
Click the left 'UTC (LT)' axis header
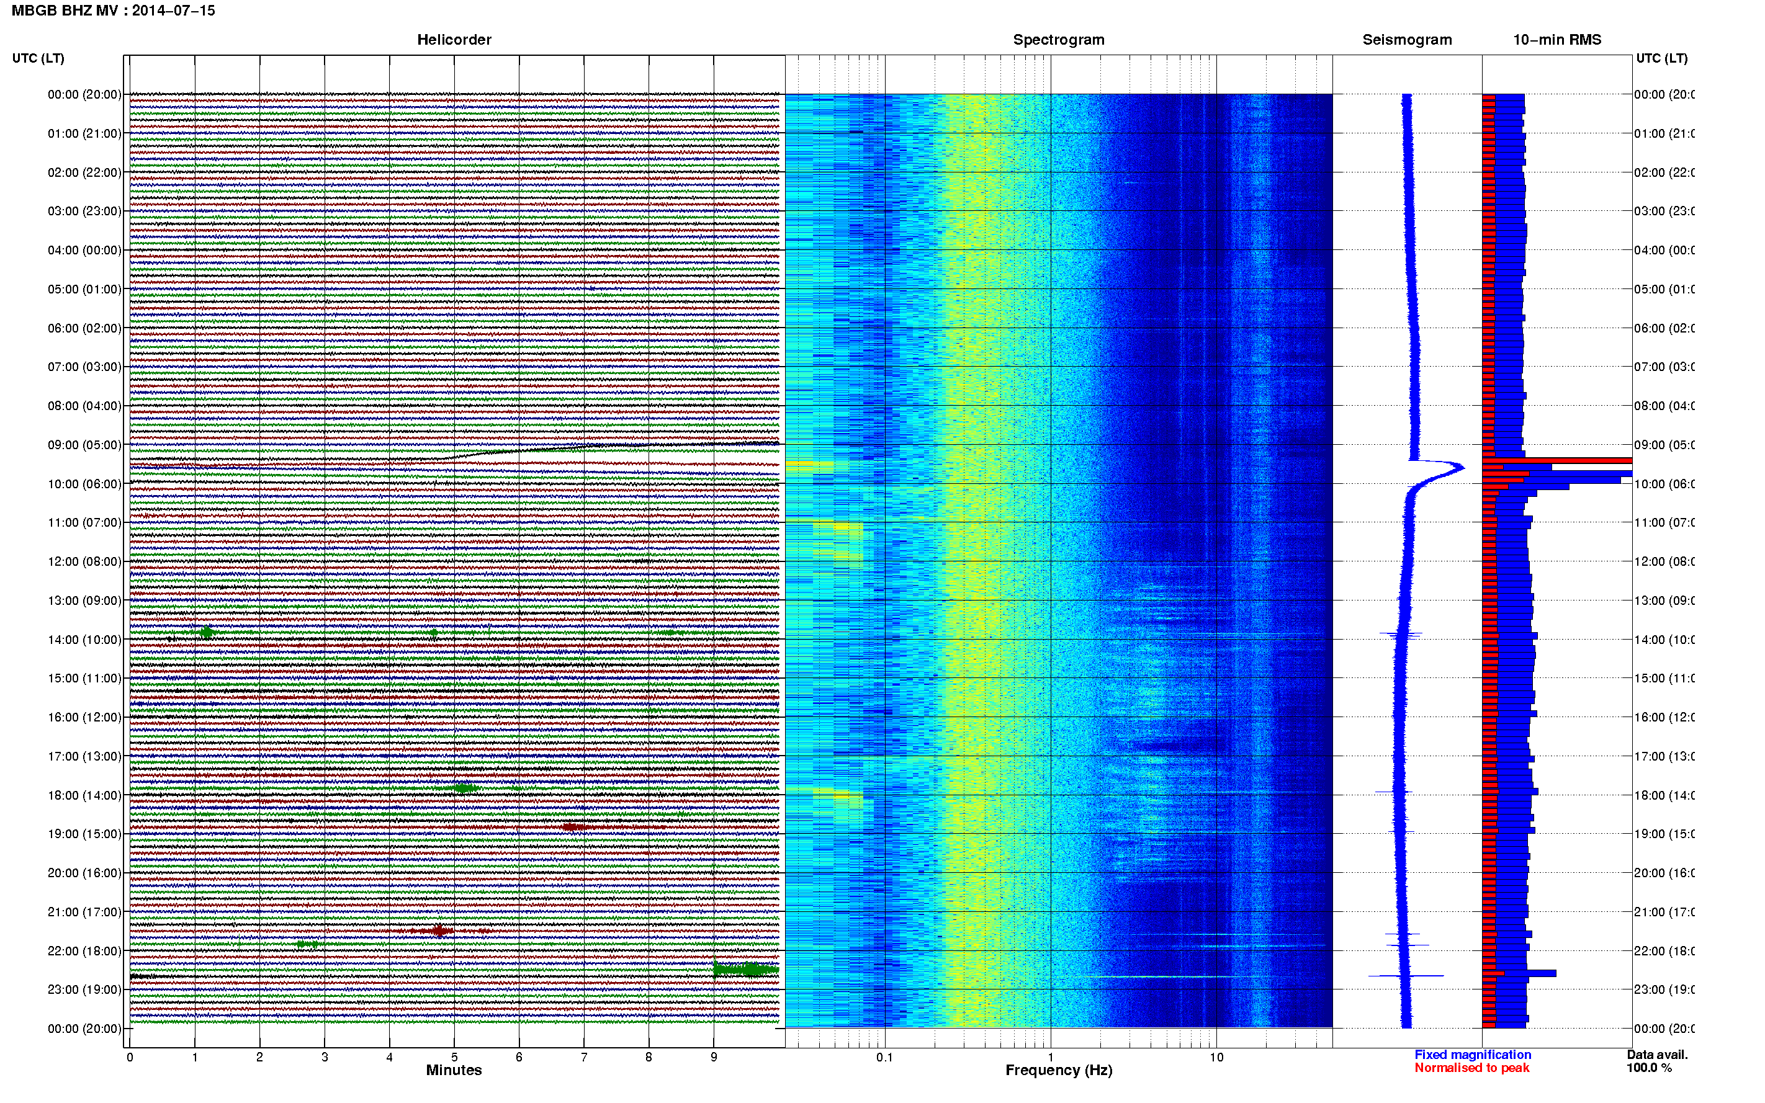pyautogui.click(x=38, y=58)
